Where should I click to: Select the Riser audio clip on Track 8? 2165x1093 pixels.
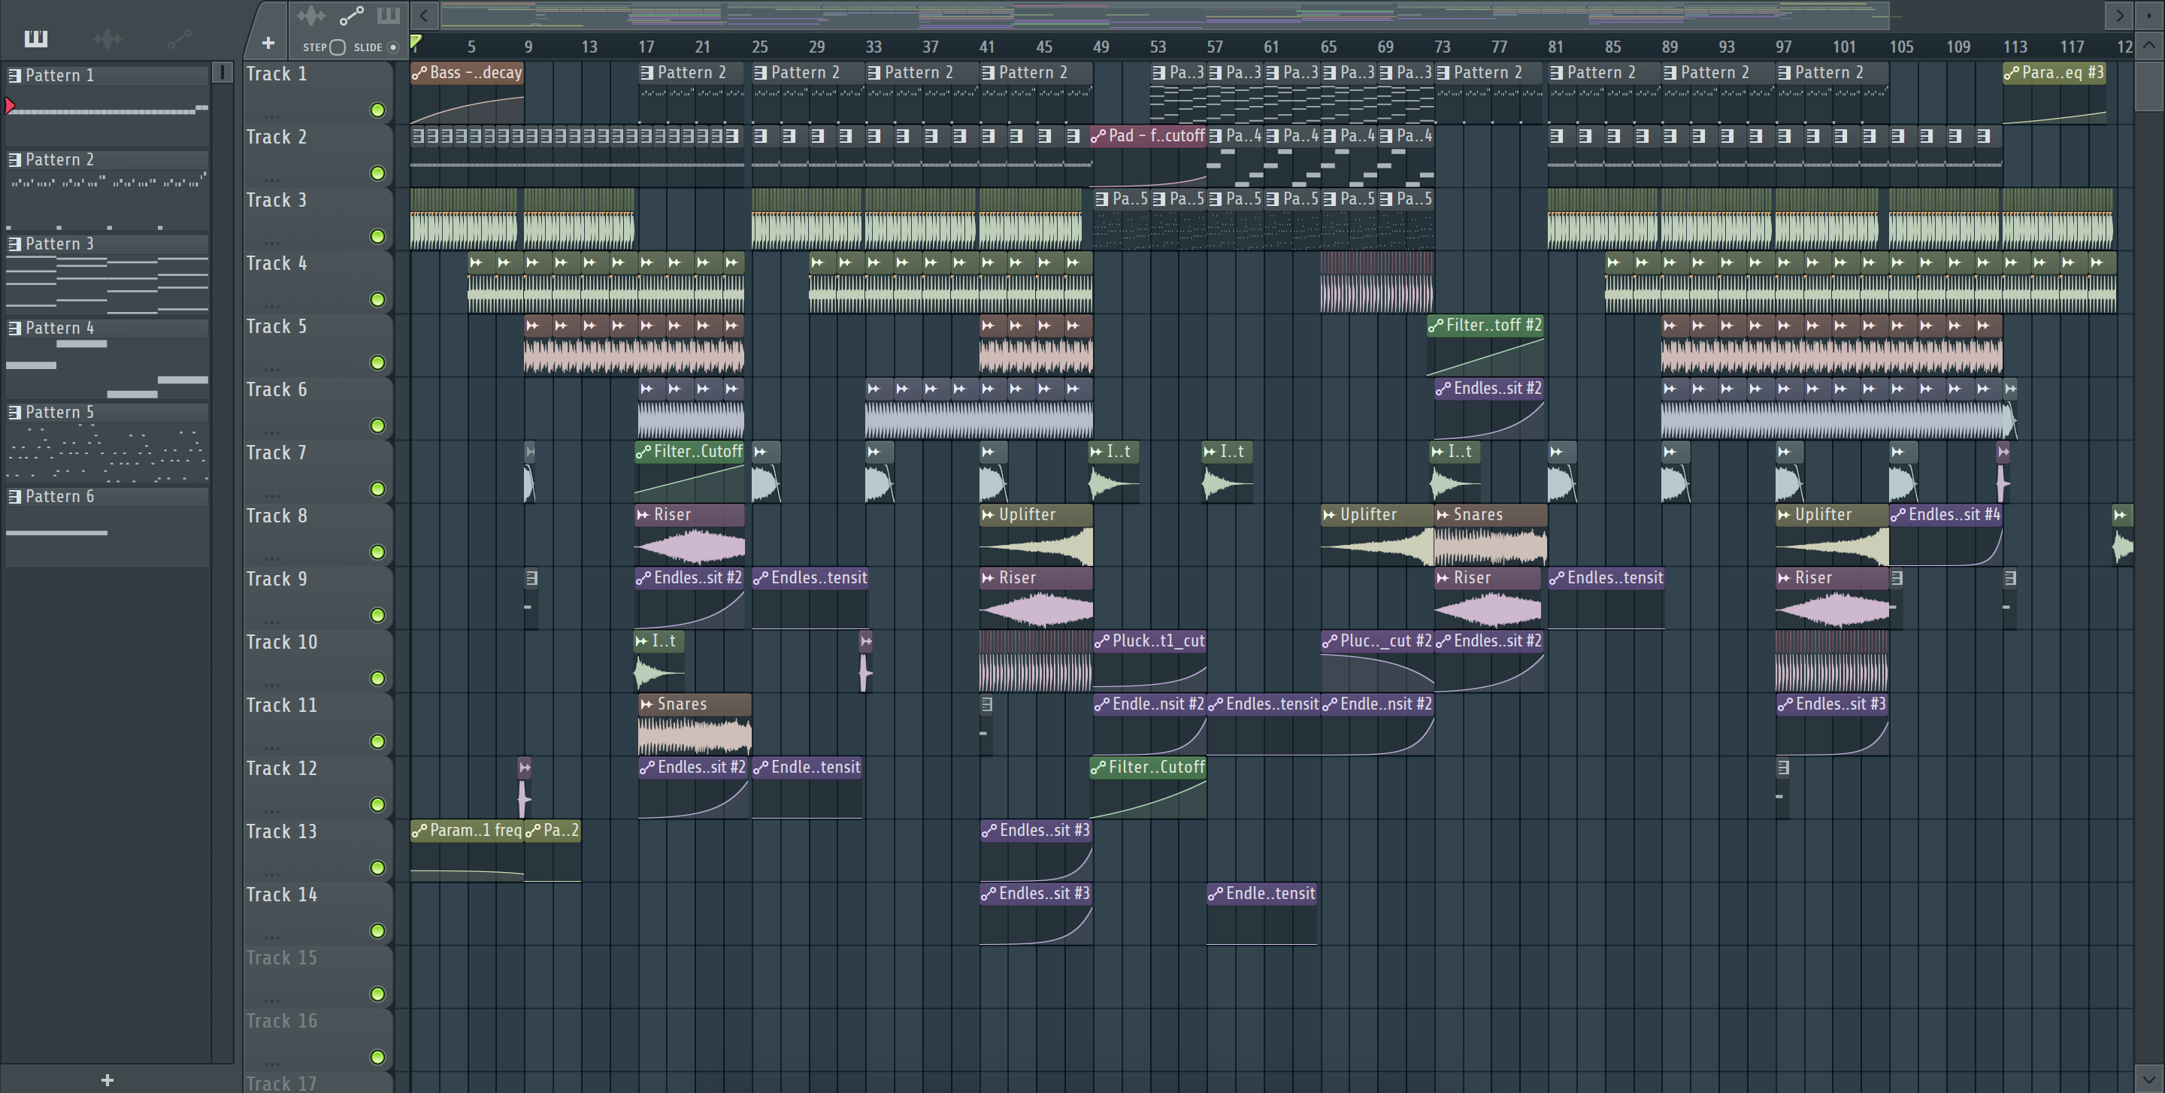[x=690, y=534]
